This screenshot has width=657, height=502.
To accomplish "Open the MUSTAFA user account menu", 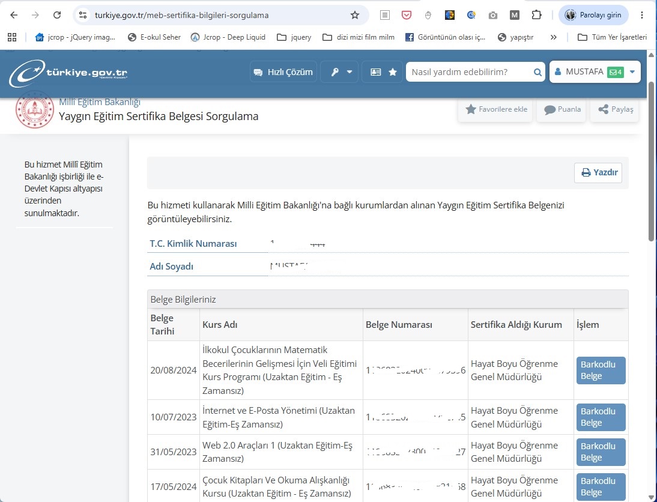I will click(x=595, y=72).
